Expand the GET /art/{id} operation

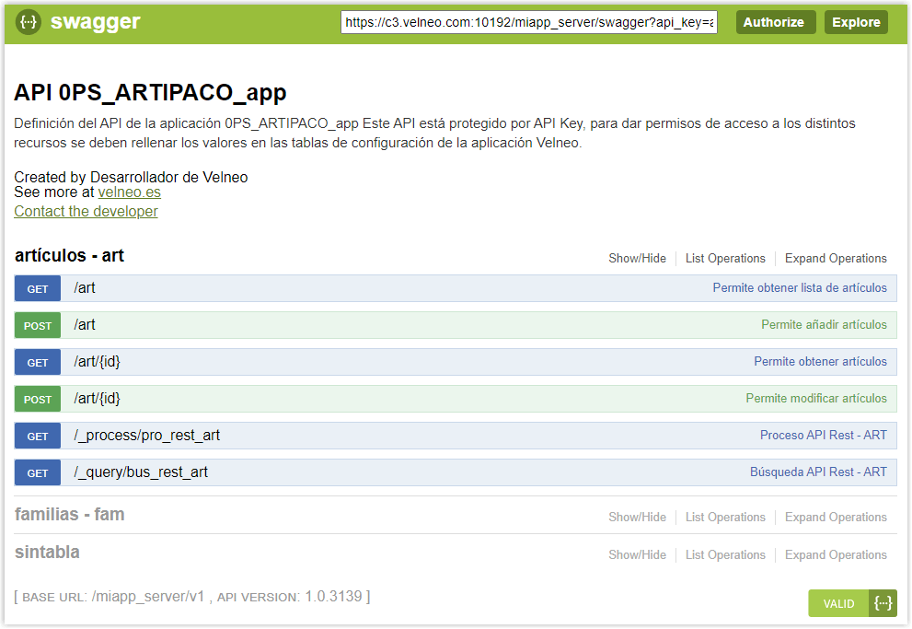(97, 362)
